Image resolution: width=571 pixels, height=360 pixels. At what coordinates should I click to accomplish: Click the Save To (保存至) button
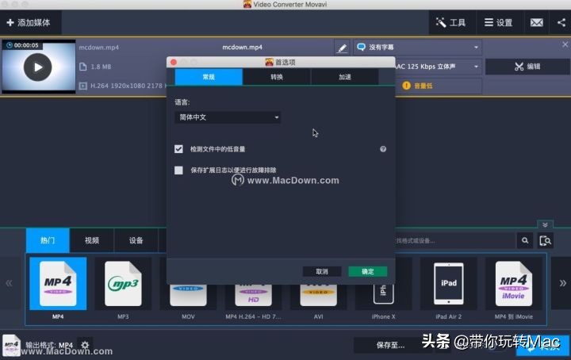pyautogui.click(x=390, y=345)
